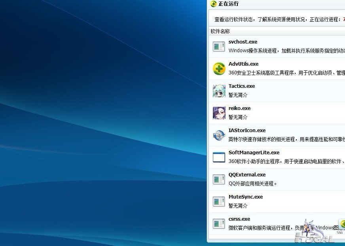Click the MuteSync.exe process icon

[219, 201]
